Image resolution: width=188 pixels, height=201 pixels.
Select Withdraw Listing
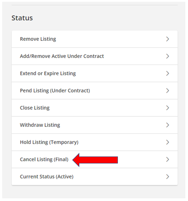click(x=95, y=125)
